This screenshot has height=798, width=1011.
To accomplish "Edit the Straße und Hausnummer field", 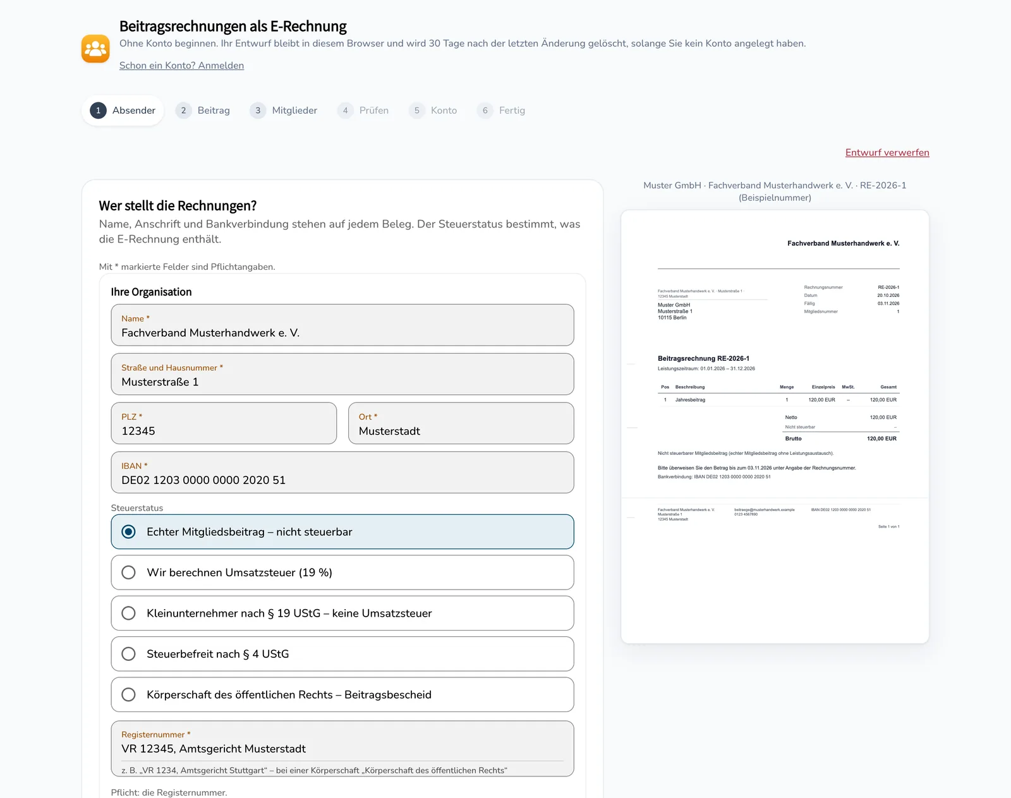I will click(342, 374).
